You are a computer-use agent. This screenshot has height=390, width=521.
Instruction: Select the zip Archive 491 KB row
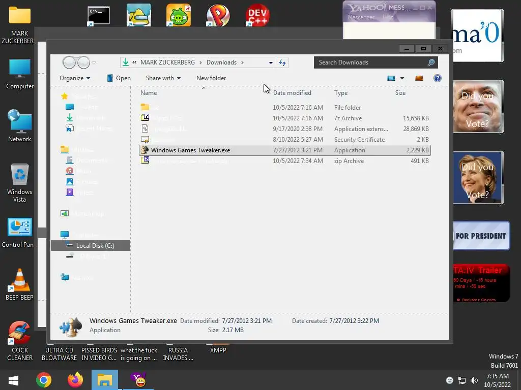pyautogui.click(x=285, y=161)
